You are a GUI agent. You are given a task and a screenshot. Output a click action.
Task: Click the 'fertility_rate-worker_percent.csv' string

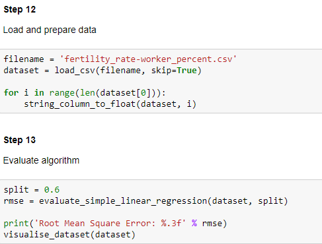point(148,59)
